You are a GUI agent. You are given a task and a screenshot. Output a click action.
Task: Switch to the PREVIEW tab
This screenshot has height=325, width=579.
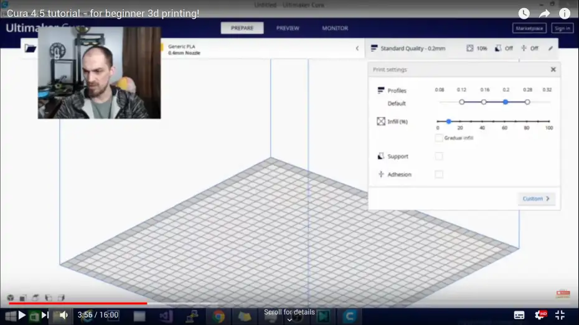(288, 28)
